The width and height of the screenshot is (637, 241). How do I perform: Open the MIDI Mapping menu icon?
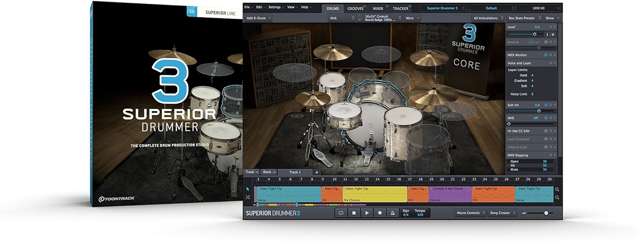pyautogui.click(x=551, y=155)
